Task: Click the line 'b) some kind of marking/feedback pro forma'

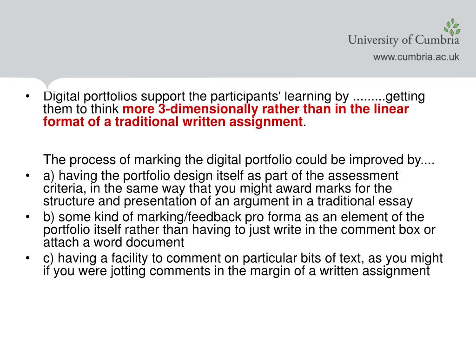Action: [233, 217]
